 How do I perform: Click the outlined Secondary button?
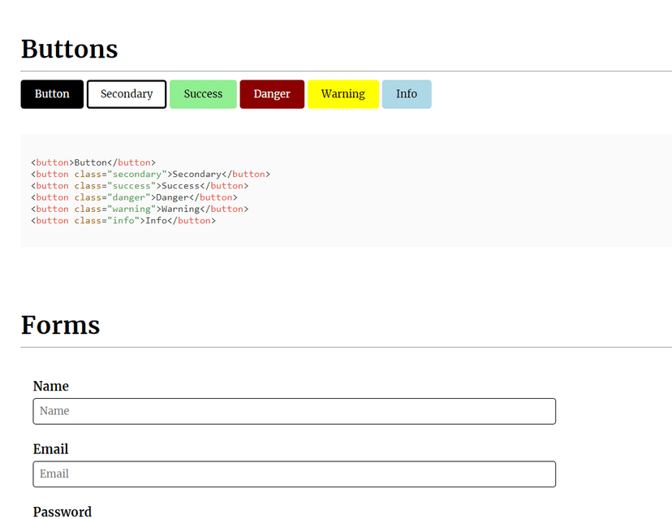coord(127,94)
